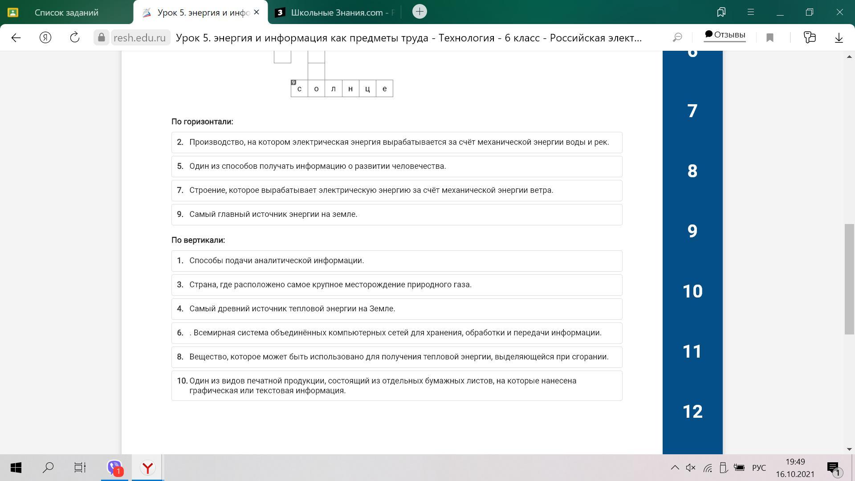Open browser hamburger menu

[x=751, y=12]
